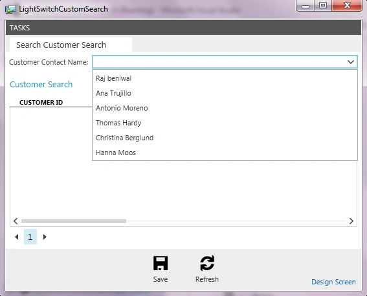Pick Antonio Moreno from the contact names

225,108
